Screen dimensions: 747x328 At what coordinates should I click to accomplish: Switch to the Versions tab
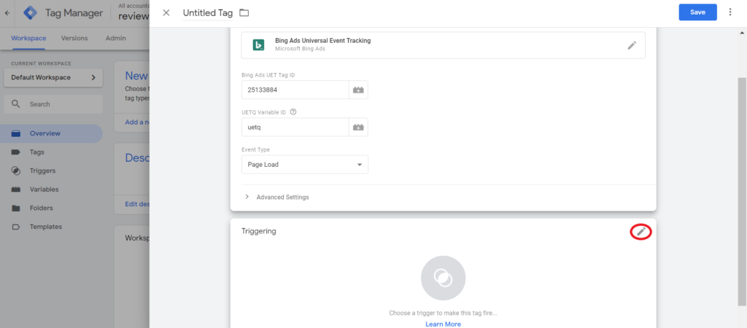tap(74, 38)
